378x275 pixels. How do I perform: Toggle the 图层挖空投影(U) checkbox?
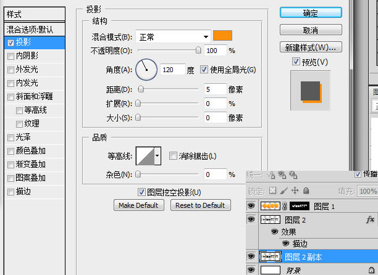pyautogui.click(x=141, y=192)
